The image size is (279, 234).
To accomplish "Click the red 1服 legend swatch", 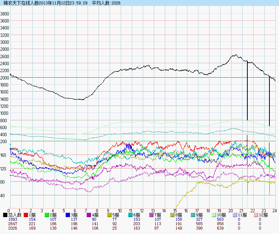I will (x=26, y=215).
